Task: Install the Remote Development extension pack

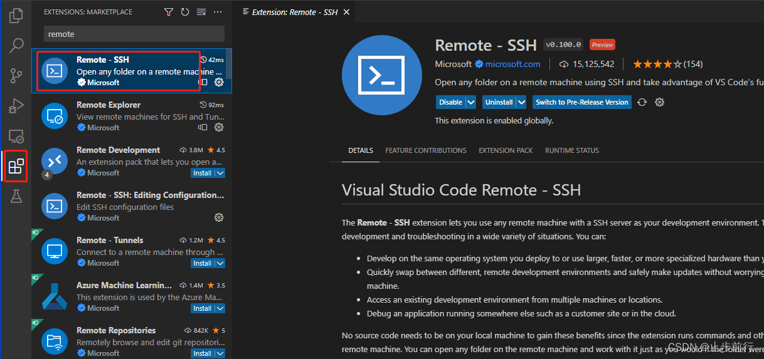Action: tap(203, 173)
